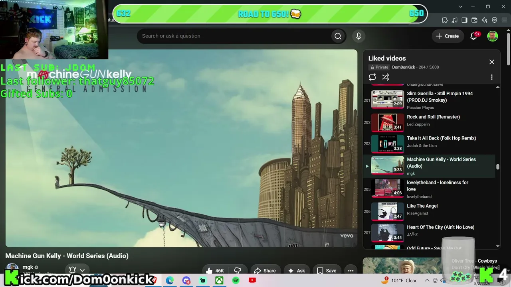Open the browser tab list chevron
511x287 pixels.
click(x=461, y=7)
